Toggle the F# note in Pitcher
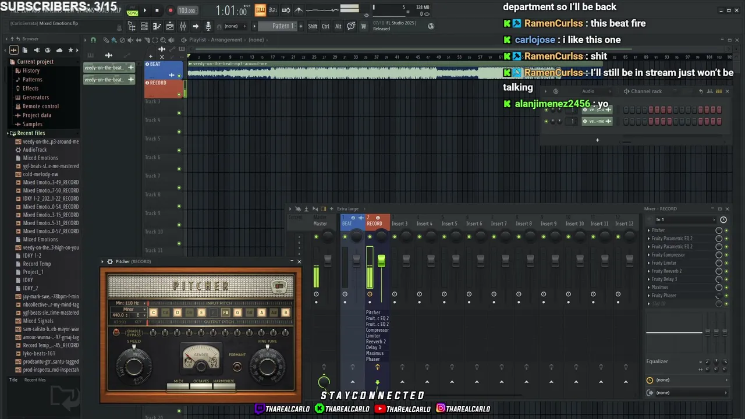The image size is (745, 419). coord(225,313)
